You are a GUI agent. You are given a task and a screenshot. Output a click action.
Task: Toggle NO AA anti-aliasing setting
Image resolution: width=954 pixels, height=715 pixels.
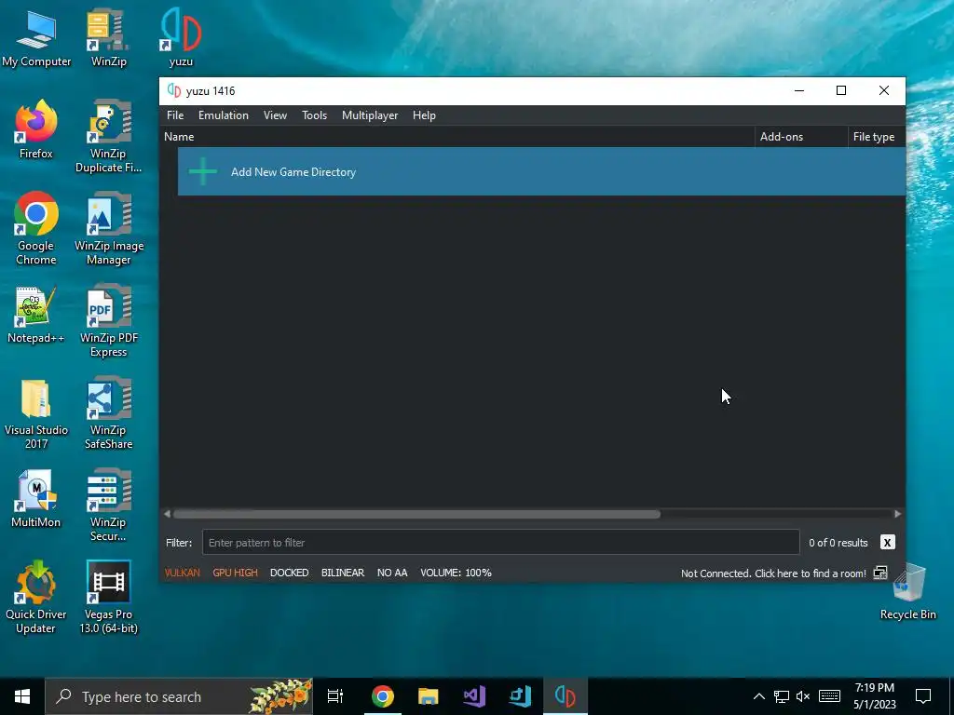click(392, 573)
